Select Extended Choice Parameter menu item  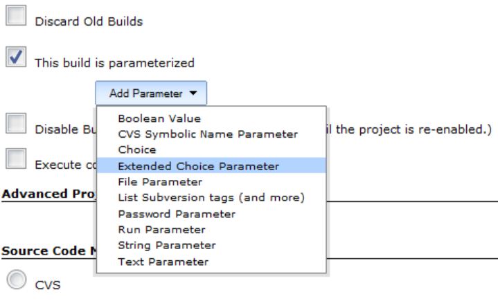click(x=199, y=166)
